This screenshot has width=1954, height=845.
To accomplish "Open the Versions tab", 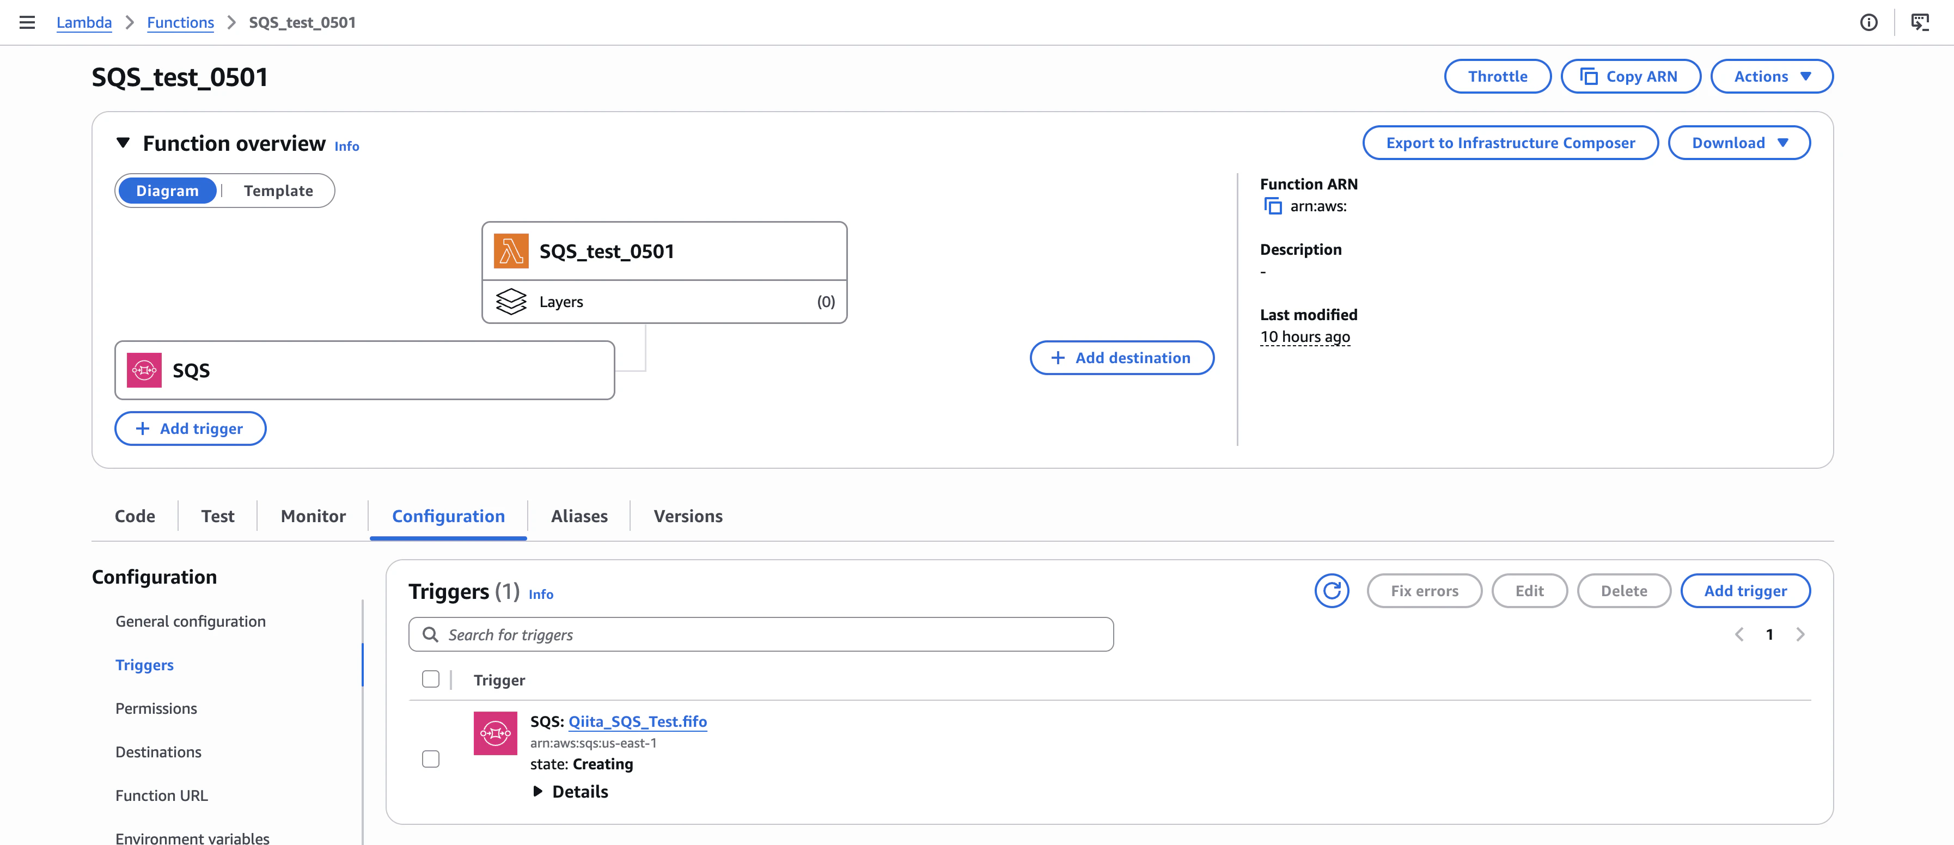I will (x=688, y=516).
